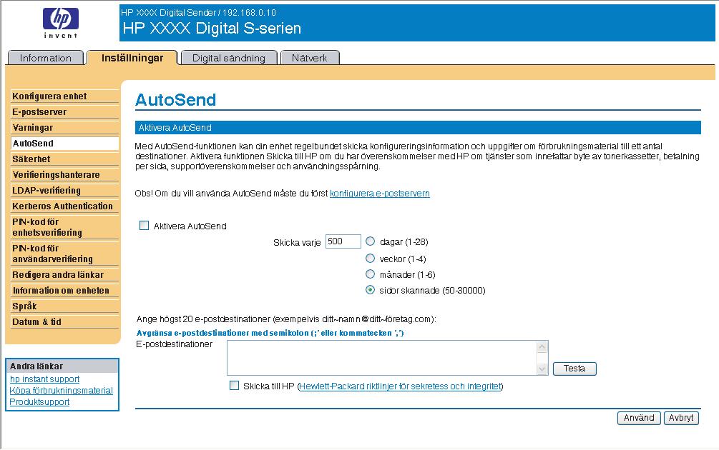Open PIN-kod för enhetsverifiering
Viewport: 719px width, 450px height.
point(64,227)
